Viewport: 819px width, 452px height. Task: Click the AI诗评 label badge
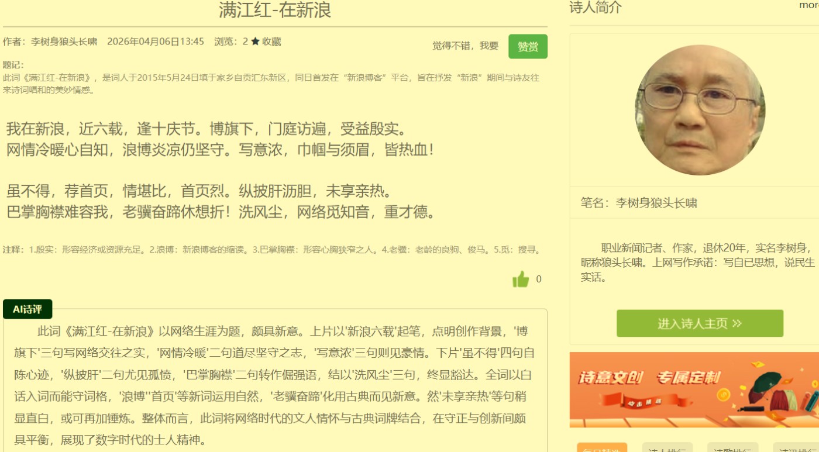coord(27,309)
